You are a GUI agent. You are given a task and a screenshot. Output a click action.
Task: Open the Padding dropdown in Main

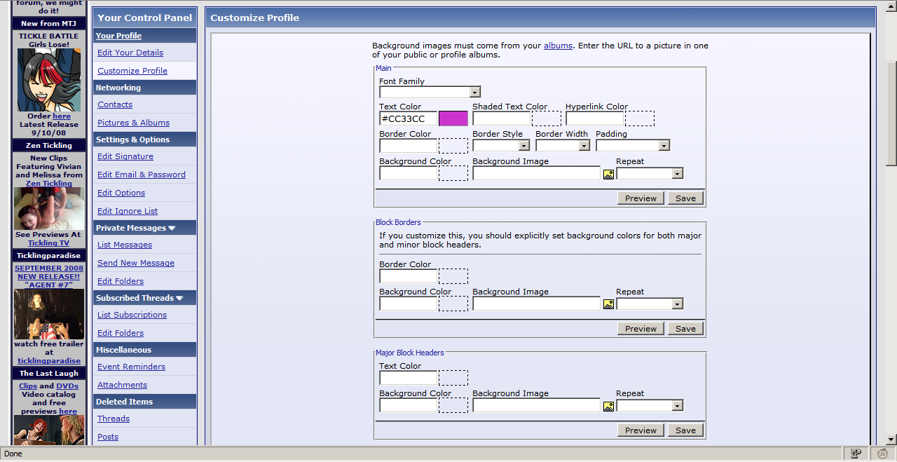click(x=664, y=146)
